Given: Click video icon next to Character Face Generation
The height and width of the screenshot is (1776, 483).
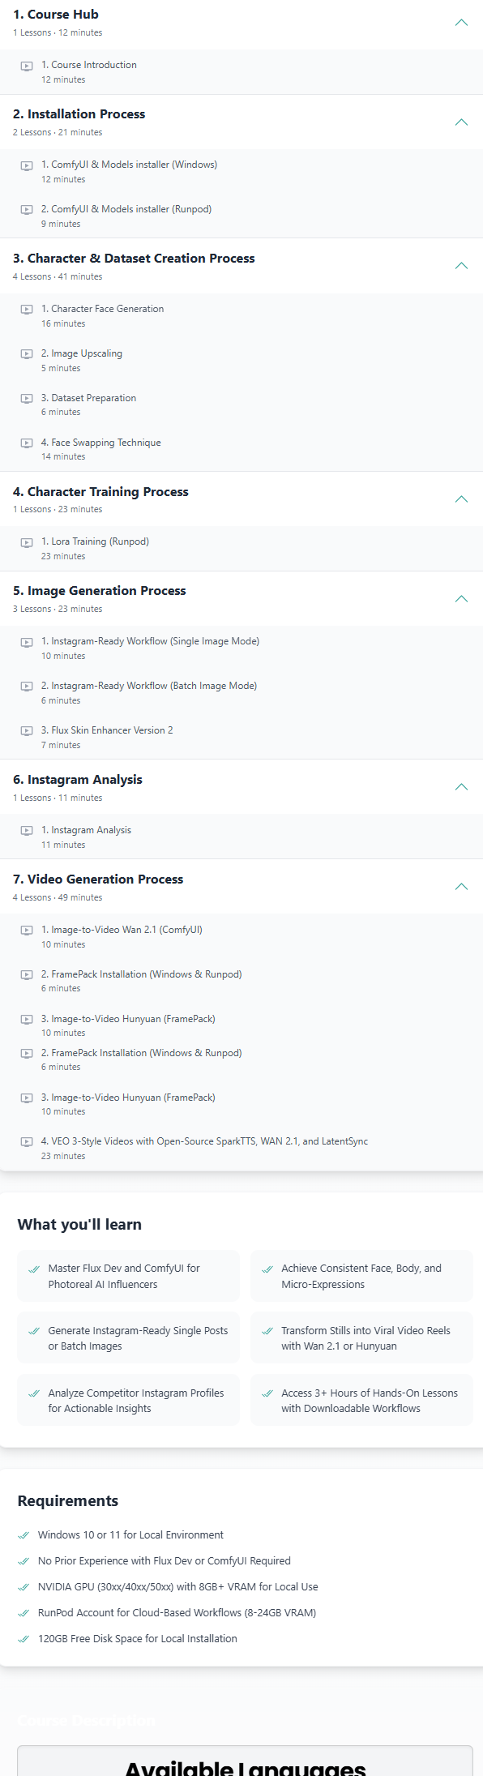Looking at the screenshot, I should [27, 310].
